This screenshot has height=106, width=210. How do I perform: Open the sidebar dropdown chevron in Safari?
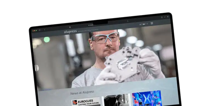[42, 30]
